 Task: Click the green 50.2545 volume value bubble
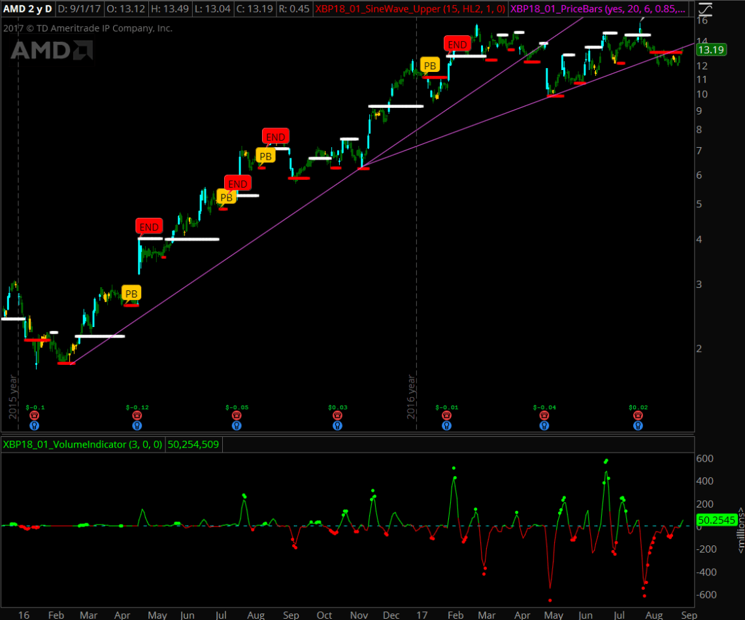[716, 521]
